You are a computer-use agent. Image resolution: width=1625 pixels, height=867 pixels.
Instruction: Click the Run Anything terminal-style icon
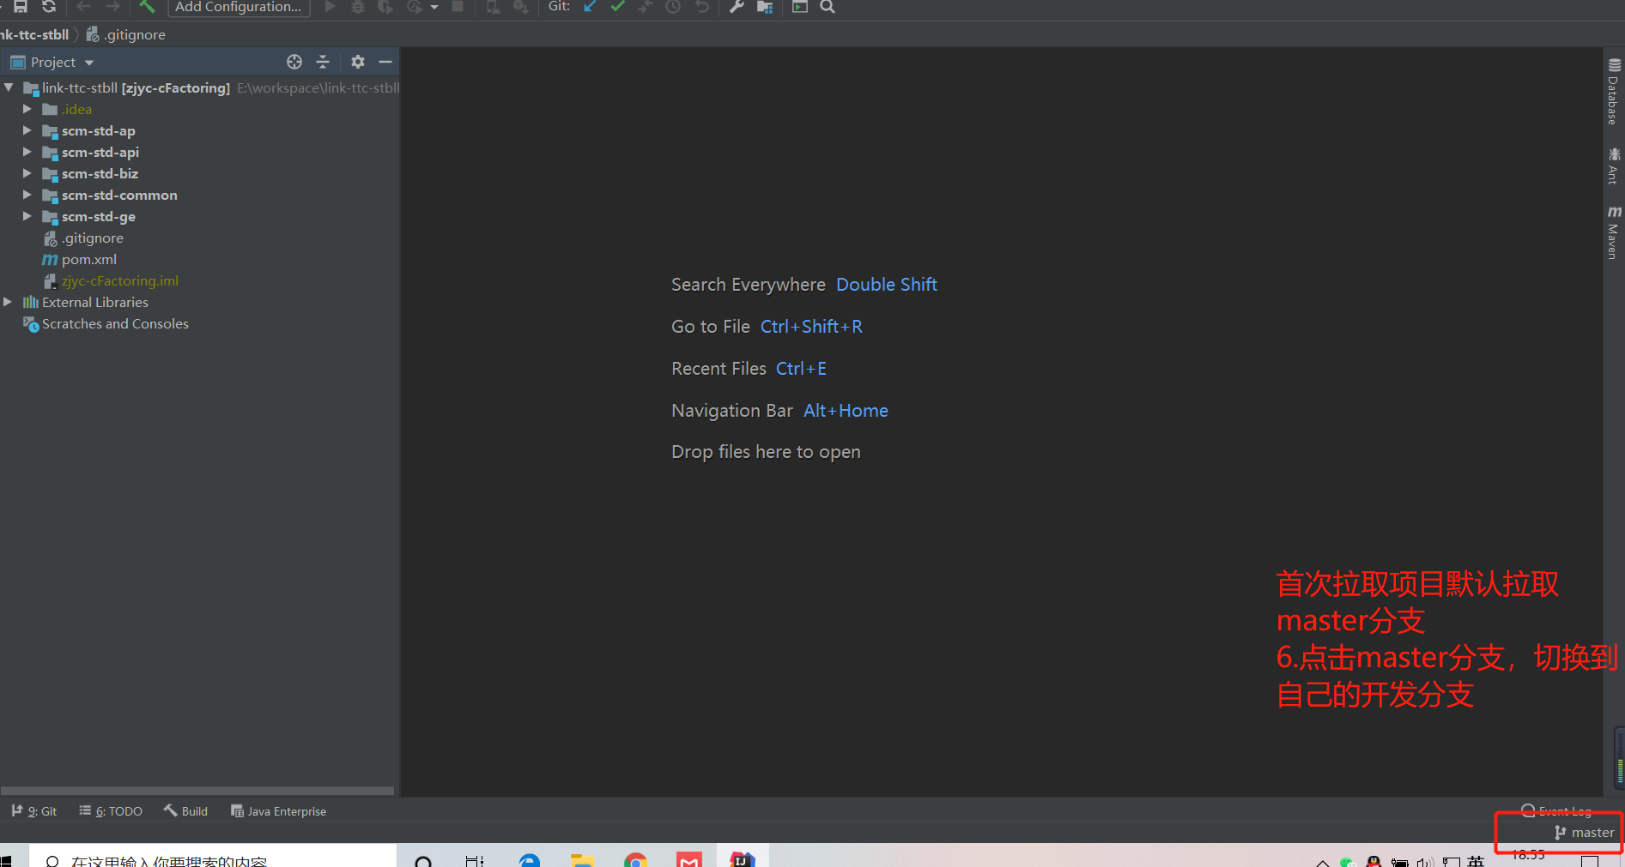pyautogui.click(x=799, y=6)
